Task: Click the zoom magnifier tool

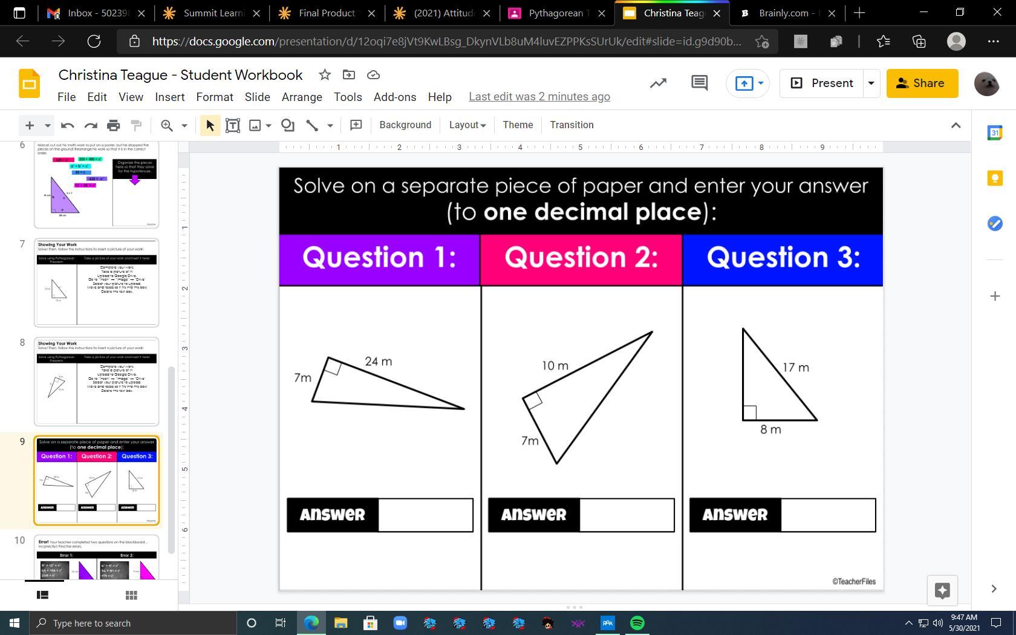Action: point(167,125)
